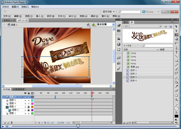Image resolution: width=181 pixels, height=129 pixels.
Task: Select the Pen tool
Action: pos(176,48)
